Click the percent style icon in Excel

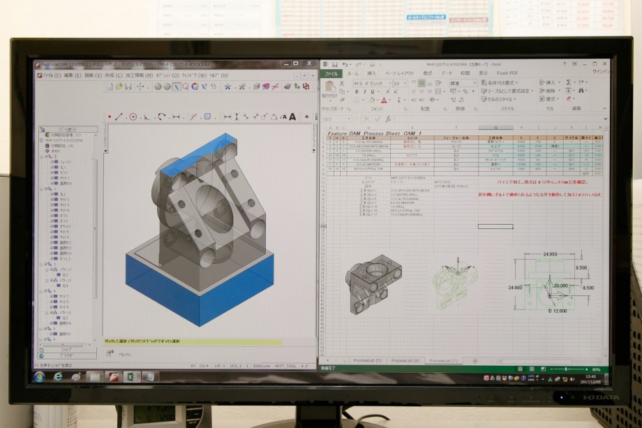465,91
